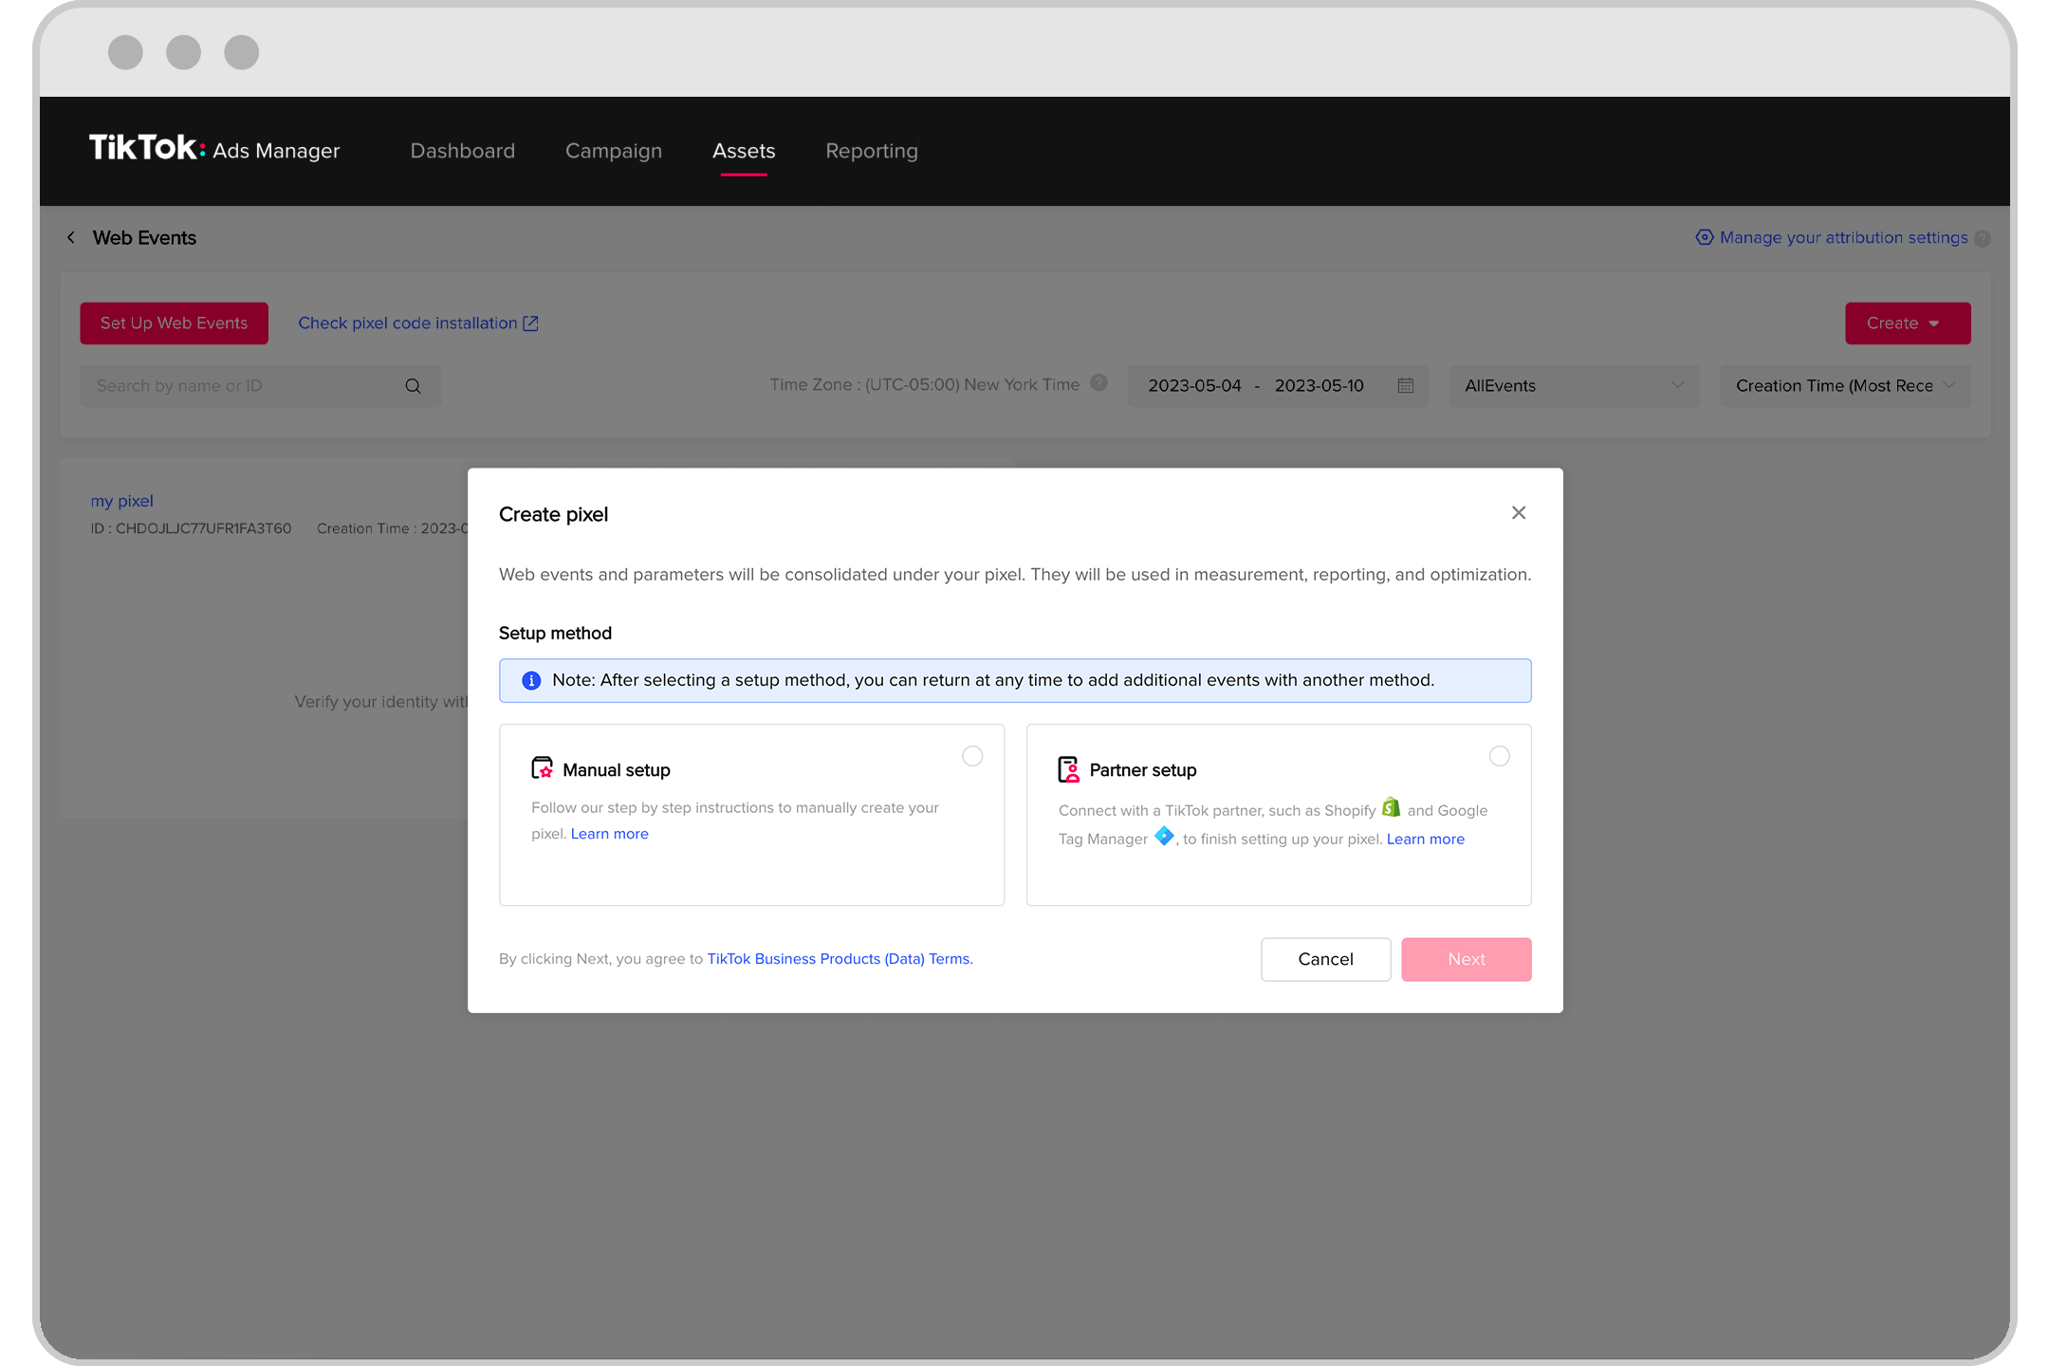2049x1366 pixels.
Task: Click the external link icon next to pixel check
Action: point(530,323)
